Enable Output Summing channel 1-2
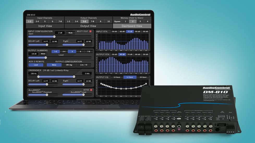 (x=56, y=52)
